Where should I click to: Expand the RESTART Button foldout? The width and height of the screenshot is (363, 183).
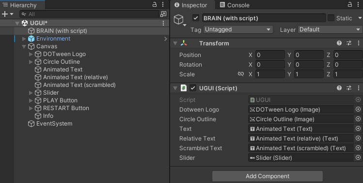31,108
